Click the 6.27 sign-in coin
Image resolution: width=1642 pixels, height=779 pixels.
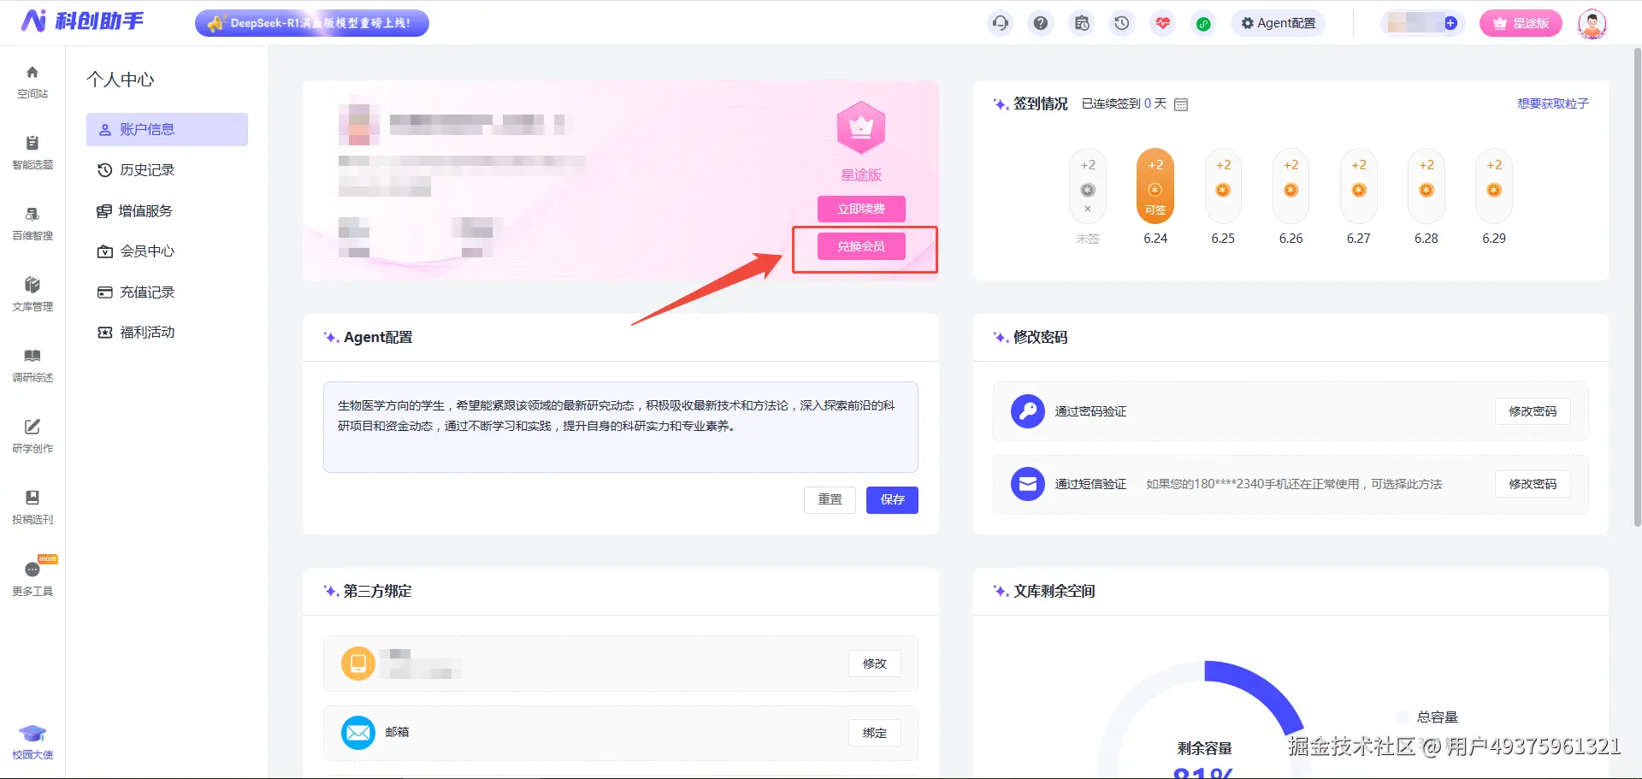pos(1359,186)
